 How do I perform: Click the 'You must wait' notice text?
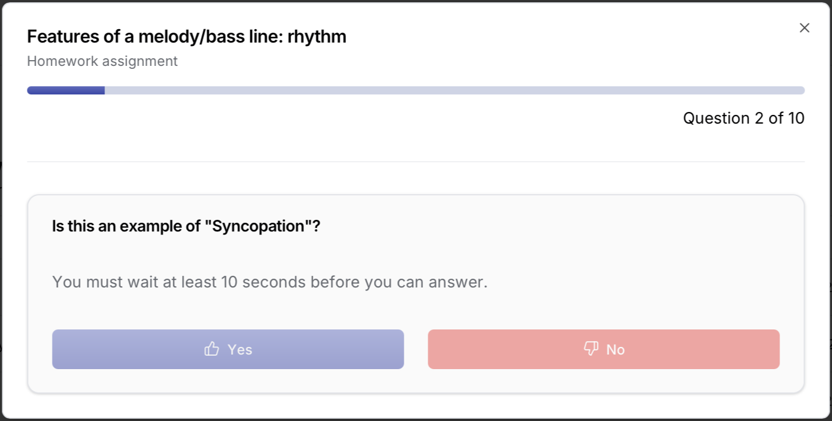click(270, 282)
